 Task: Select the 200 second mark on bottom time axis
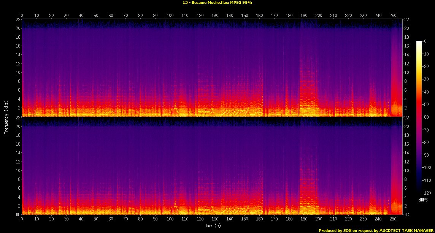(x=319, y=219)
